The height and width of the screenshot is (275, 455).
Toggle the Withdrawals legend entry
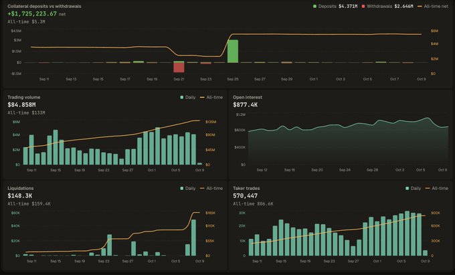387,6
